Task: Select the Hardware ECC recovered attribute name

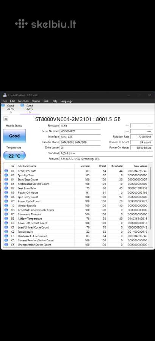Action: click(x=32, y=236)
